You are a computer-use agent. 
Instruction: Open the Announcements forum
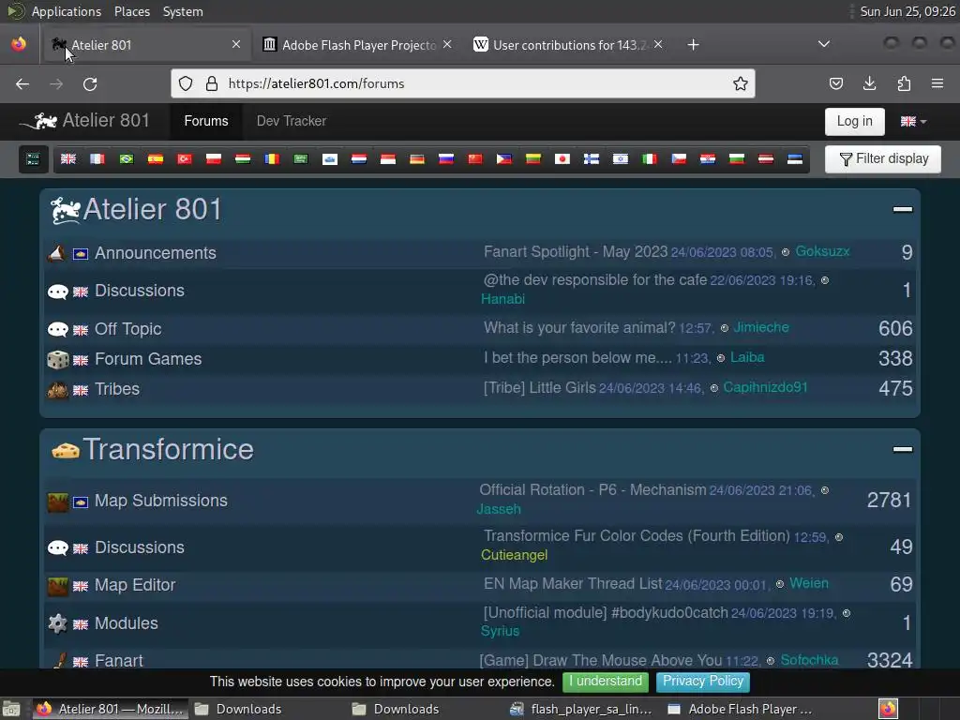(x=156, y=253)
